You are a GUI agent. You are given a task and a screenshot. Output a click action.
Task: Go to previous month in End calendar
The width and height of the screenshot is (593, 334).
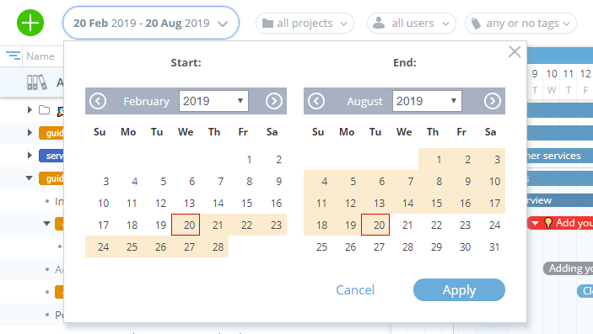point(316,101)
